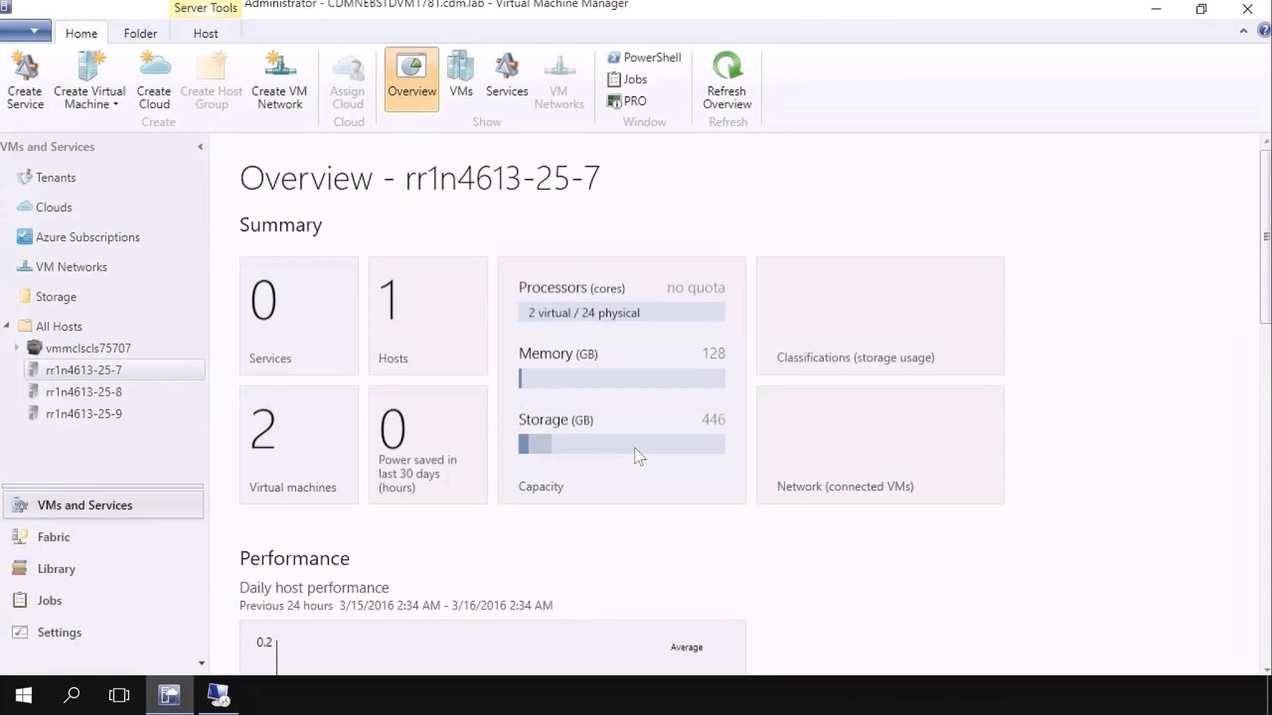Select host rr1n4613-25-7
This screenshot has width=1272, height=715.
(x=115, y=370)
